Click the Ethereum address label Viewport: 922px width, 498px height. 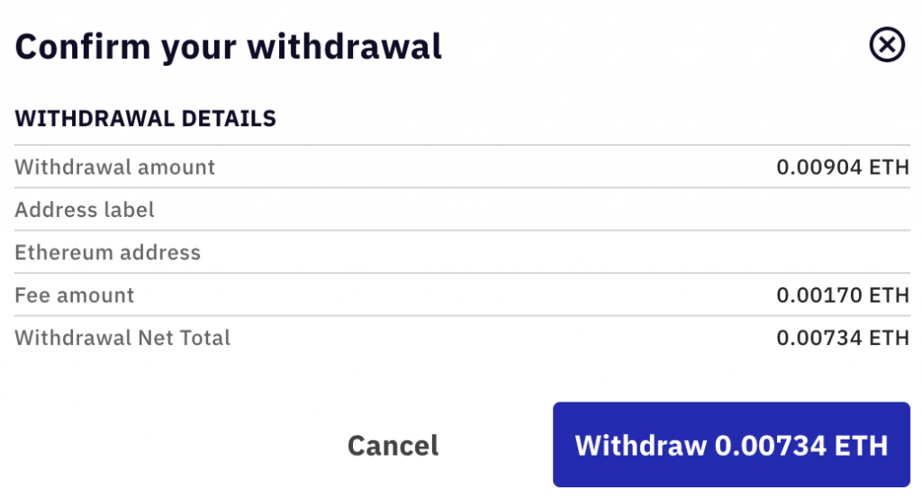[x=108, y=253]
